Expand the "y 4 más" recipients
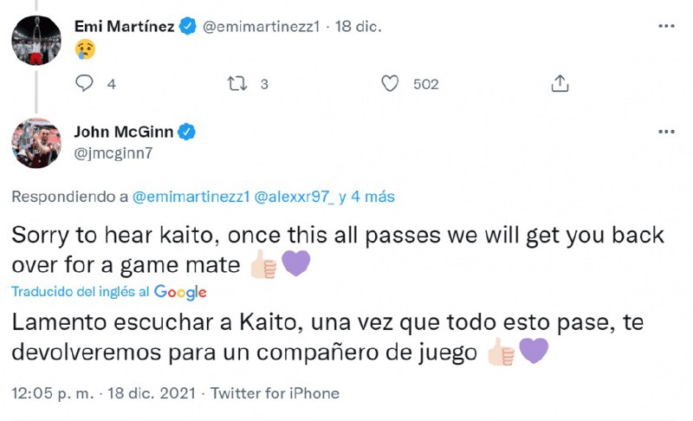This screenshot has width=693, height=421. [x=366, y=197]
